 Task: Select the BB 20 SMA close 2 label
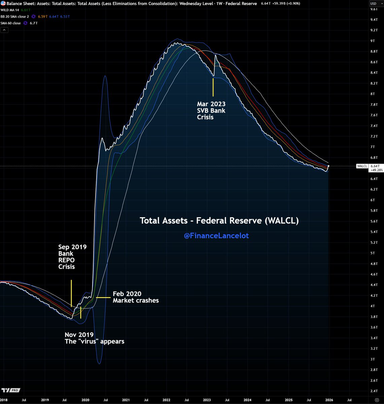click(x=15, y=16)
